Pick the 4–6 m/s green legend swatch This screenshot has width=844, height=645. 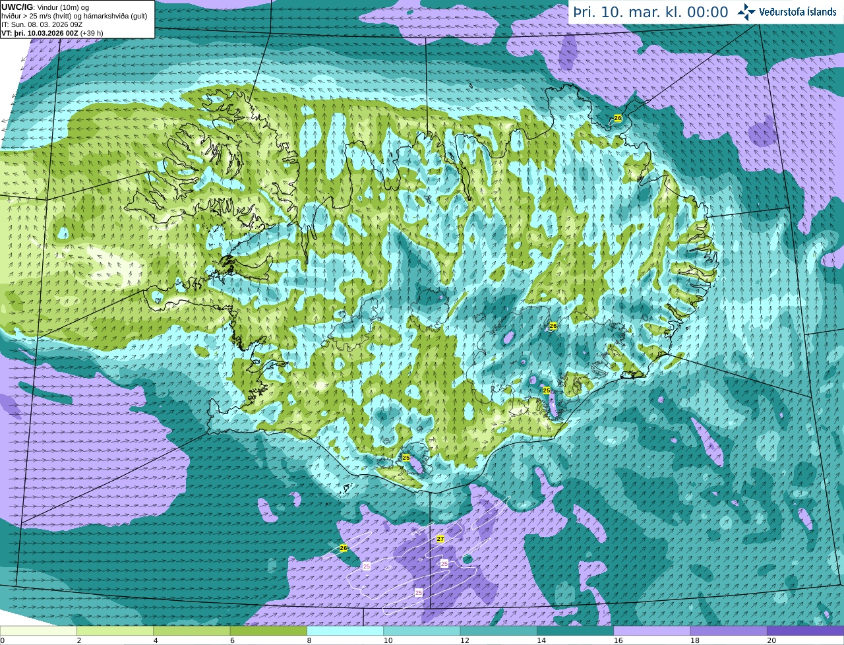click(x=192, y=630)
